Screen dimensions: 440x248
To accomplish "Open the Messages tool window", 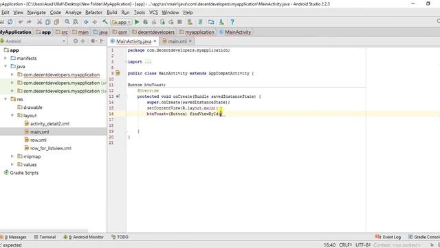I will pos(14,237).
